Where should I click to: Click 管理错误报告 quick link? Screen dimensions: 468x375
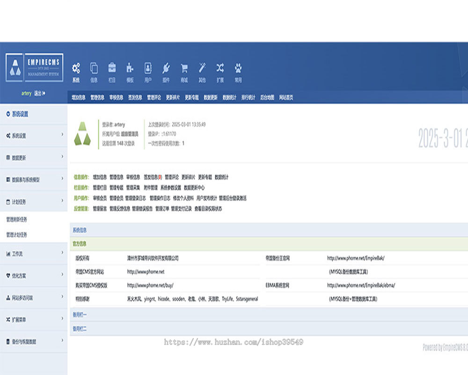point(142,209)
